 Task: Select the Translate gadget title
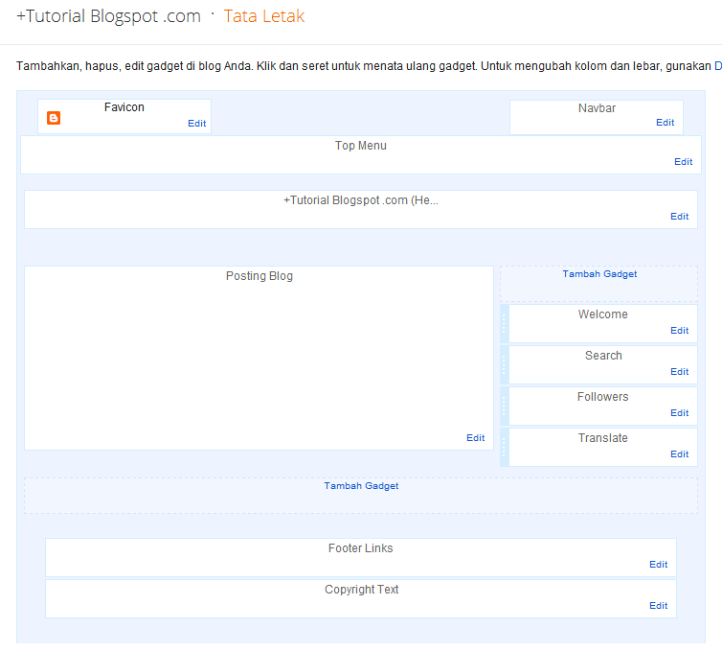tap(602, 437)
